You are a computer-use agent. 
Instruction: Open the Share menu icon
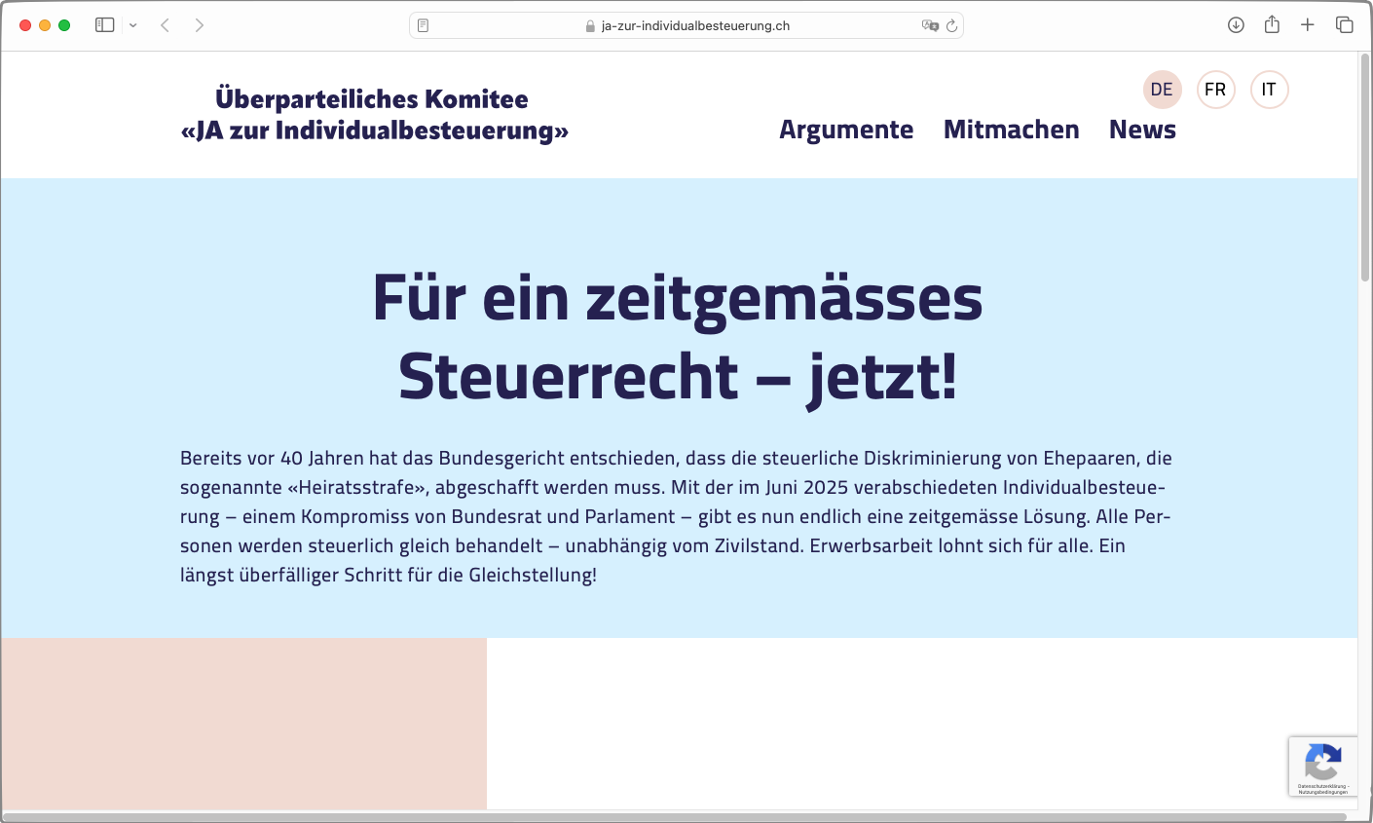coord(1272,25)
